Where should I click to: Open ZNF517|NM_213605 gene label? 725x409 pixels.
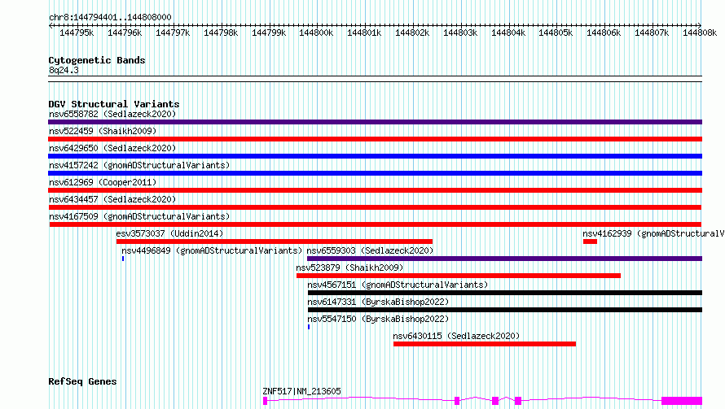tap(302, 391)
